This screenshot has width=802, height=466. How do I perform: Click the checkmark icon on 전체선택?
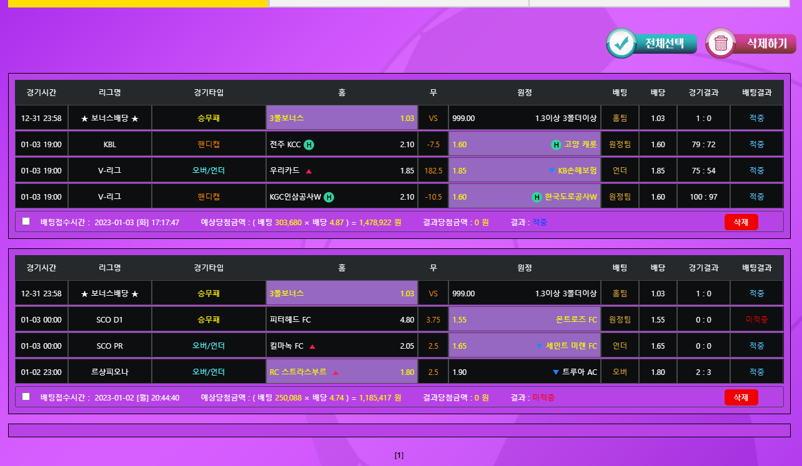(x=621, y=44)
